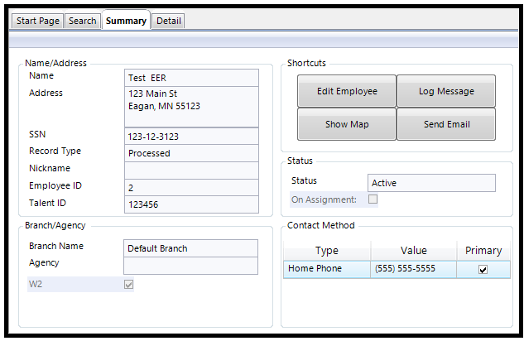Switch to the Start Page tab
Image resolution: width=524 pixels, height=341 pixels.
(x=38, y=21)
